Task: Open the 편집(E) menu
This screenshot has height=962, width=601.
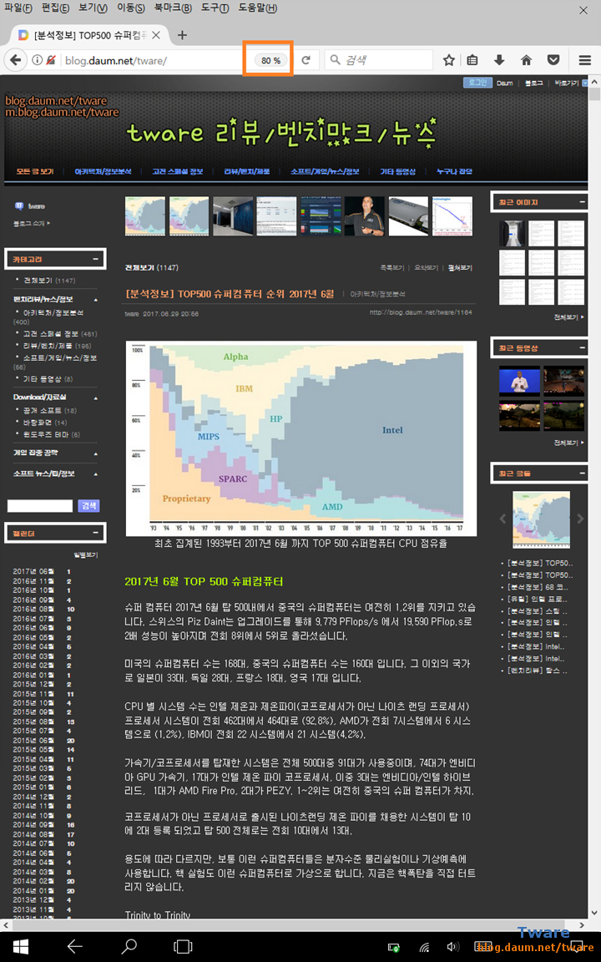Action: pyautogui.click(x=55, y=8)
